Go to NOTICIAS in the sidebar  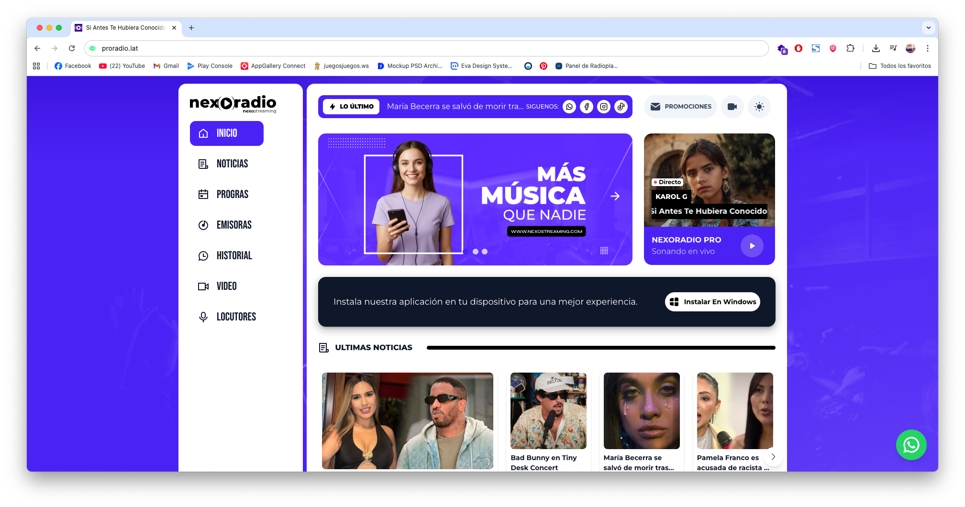(232, 164)
